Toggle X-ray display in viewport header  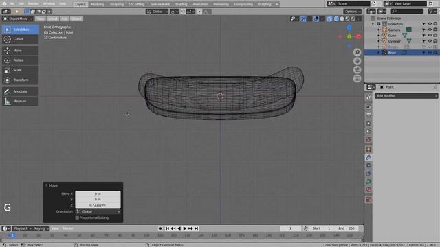click(x=329, y=19)
